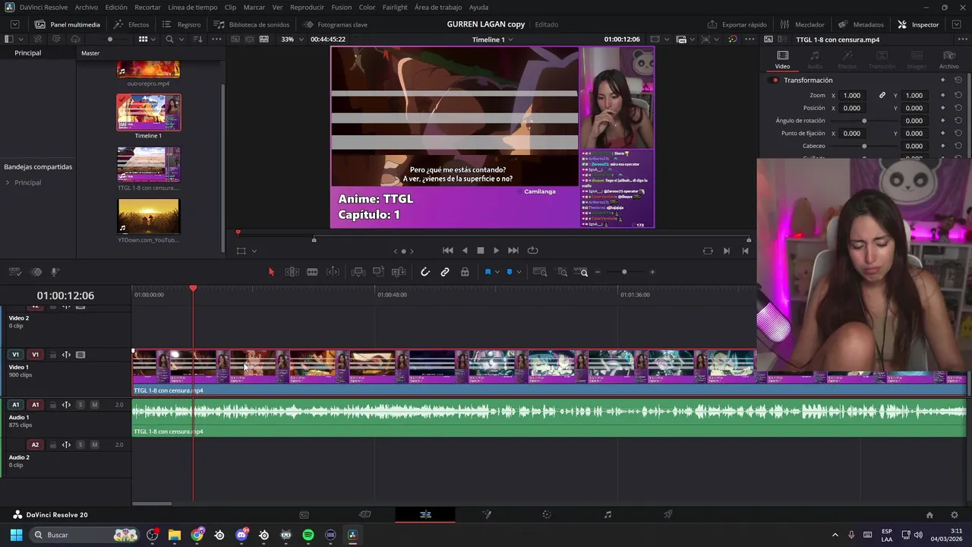Open the viewer transform overlay dropdown arrow
Viewport: 972px width, 547px height.
[254, 251]
